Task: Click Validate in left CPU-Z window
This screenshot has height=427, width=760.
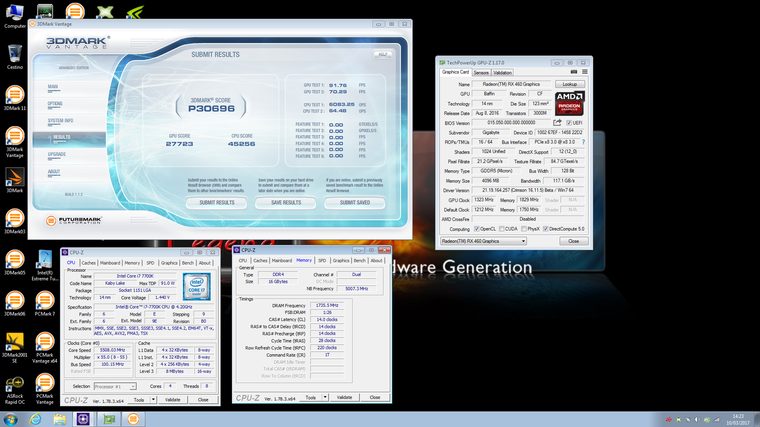Action: click(x=173, y=400)
